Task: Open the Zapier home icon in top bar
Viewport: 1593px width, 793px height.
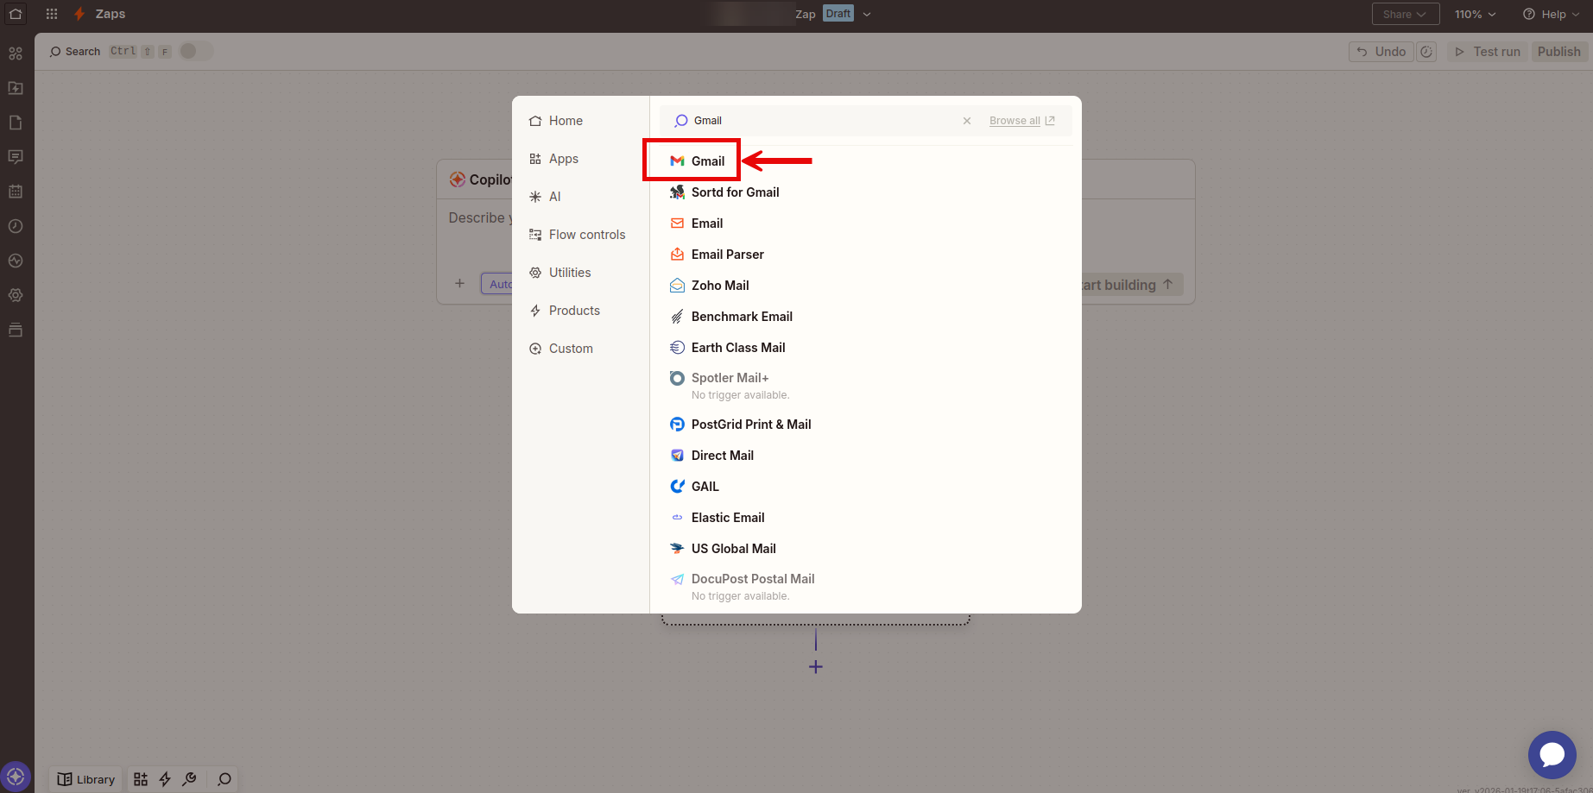Action: point(16,14)
